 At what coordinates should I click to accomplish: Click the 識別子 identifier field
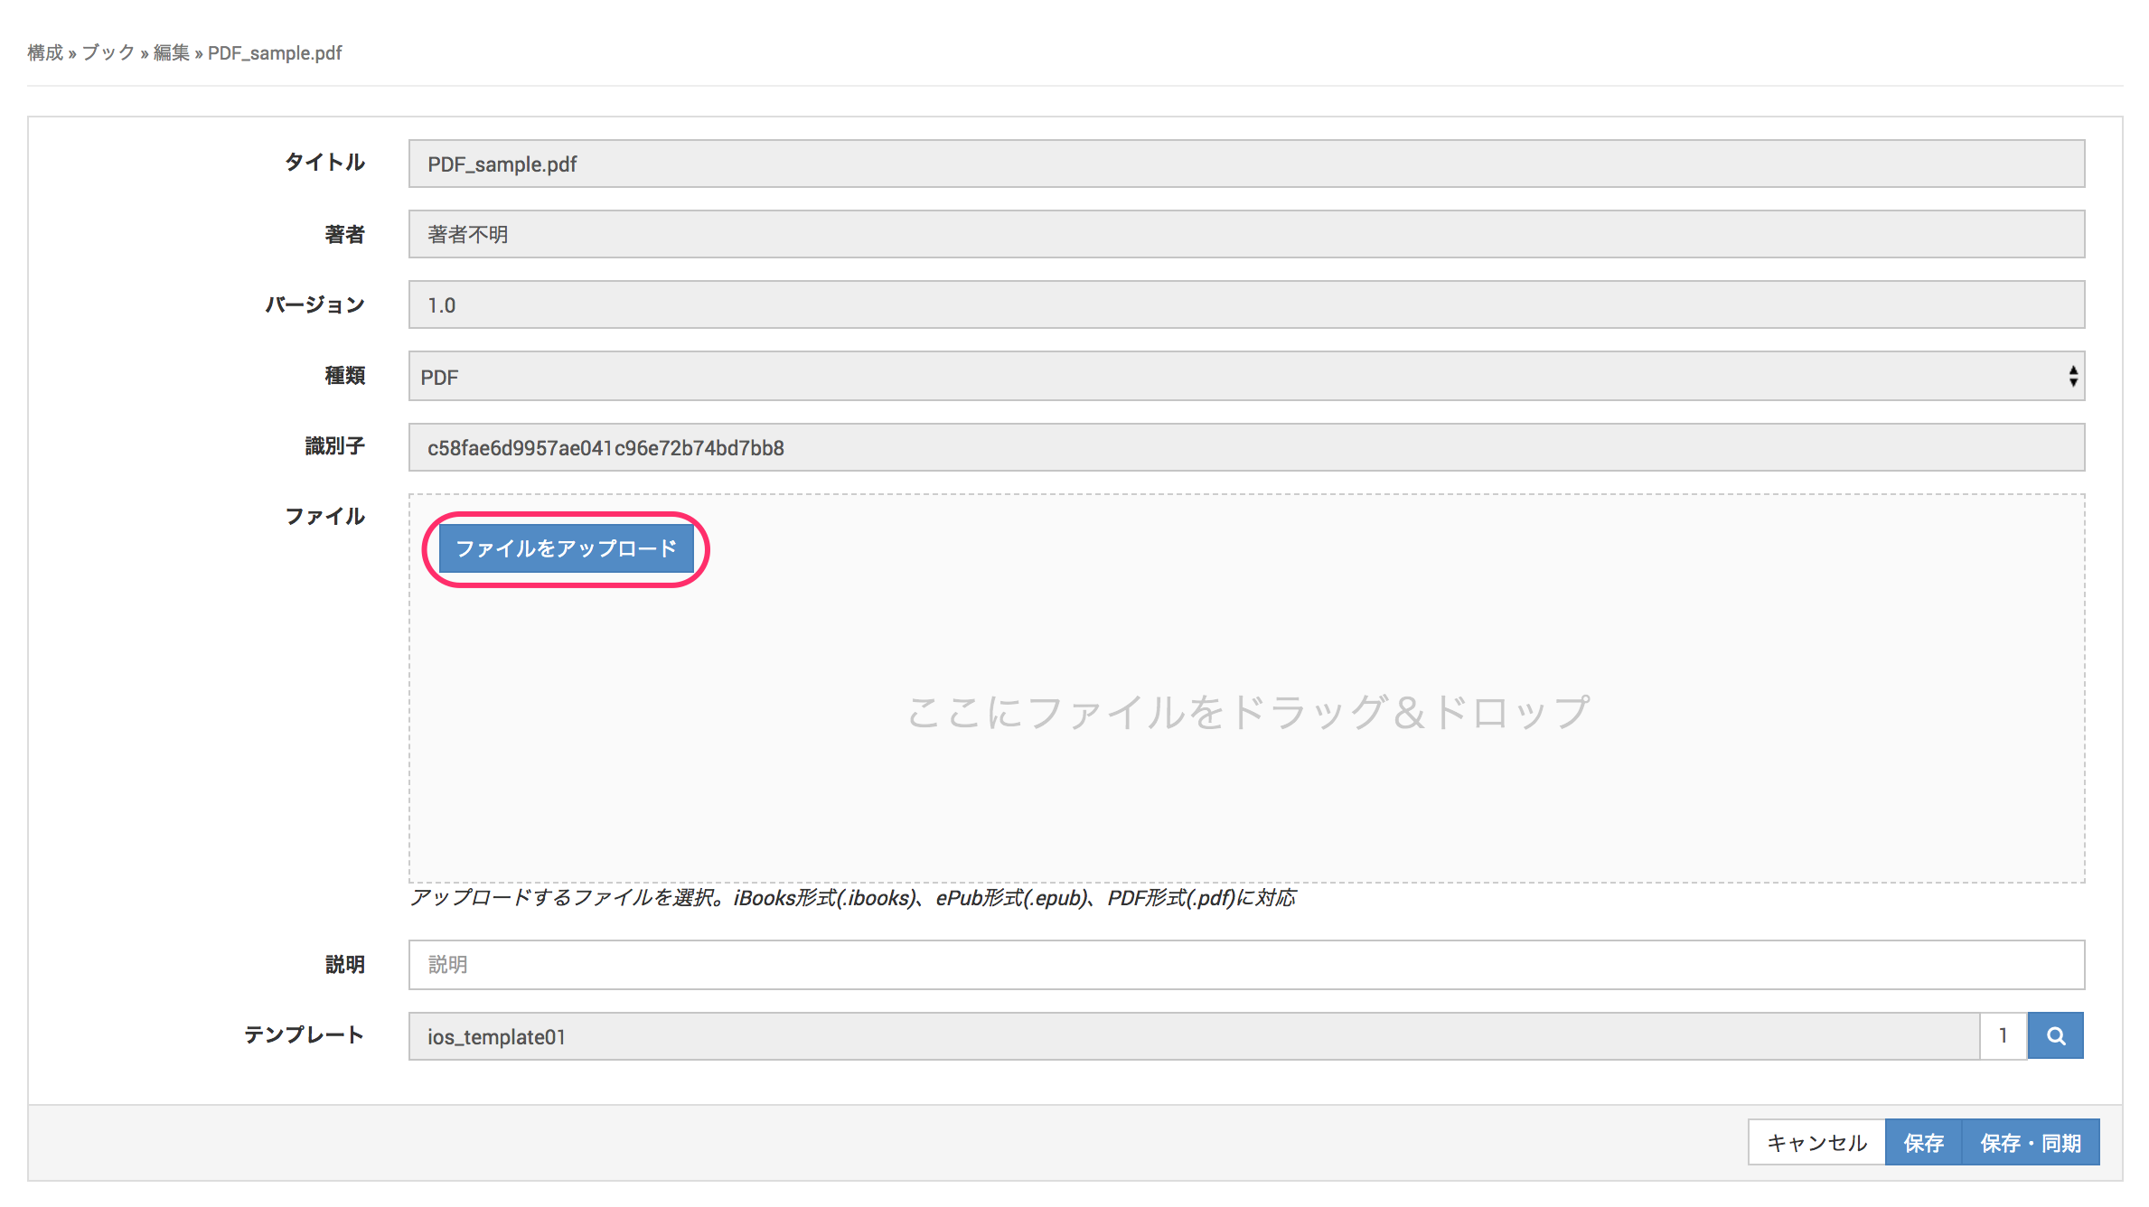1245,447
